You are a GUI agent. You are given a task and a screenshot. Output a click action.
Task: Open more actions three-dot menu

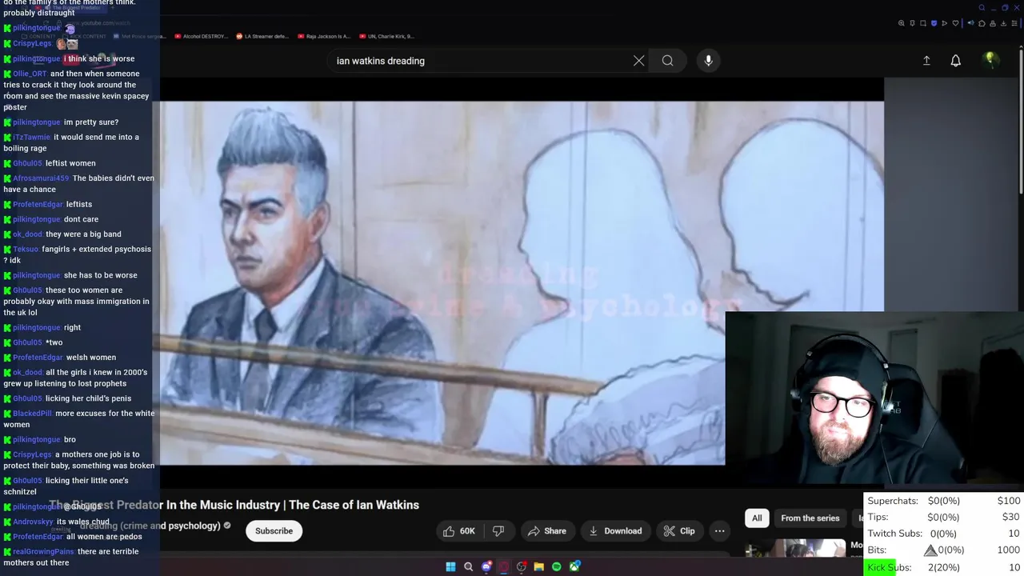(719, 530)
